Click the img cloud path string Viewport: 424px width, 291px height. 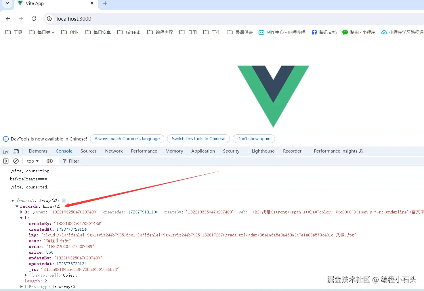198,235
